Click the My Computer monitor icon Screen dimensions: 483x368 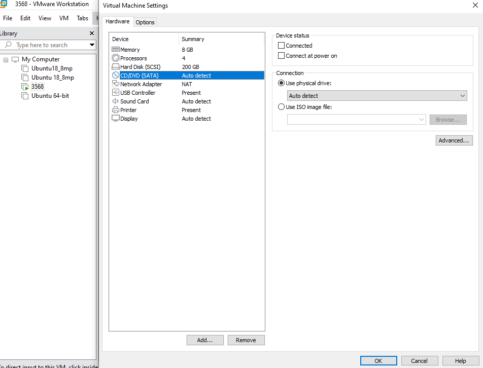point(15,59)
